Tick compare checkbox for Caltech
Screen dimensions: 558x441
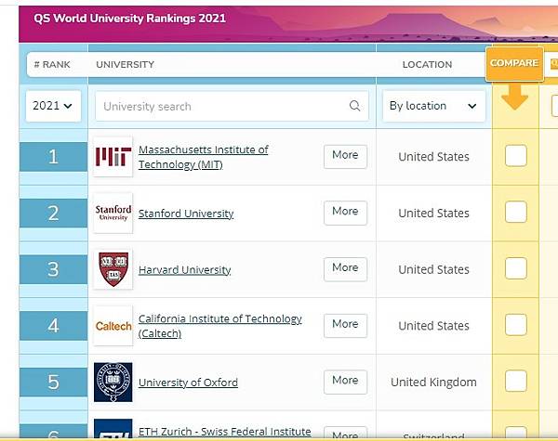515,324
